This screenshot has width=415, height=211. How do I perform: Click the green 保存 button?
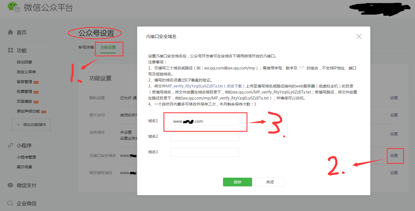click(x=237, y=182)
